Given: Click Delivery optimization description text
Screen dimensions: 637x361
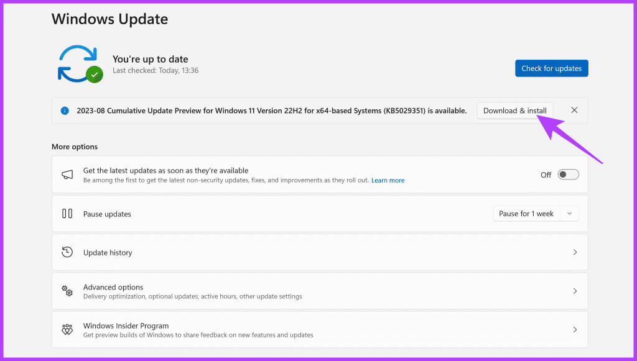Looking at the screenshot, I should click(193, 296).
